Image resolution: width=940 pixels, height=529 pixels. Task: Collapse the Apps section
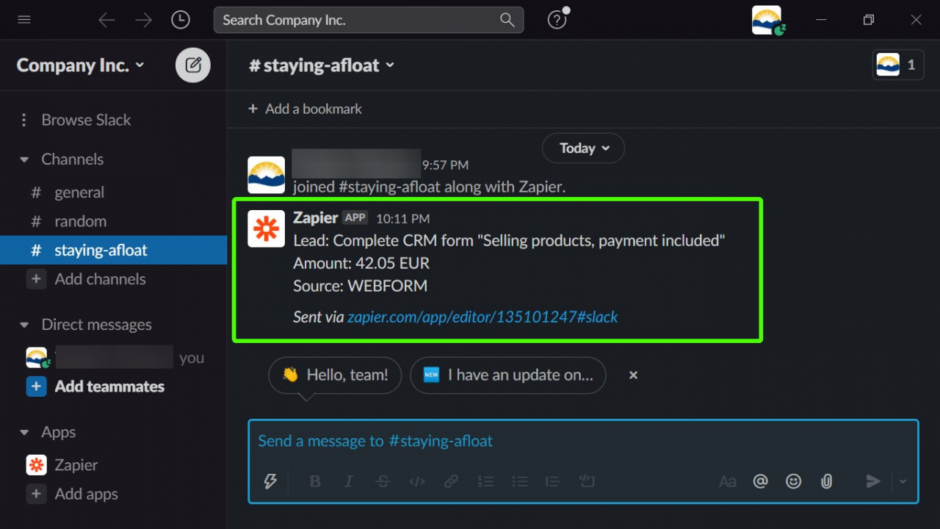(24, 432)
